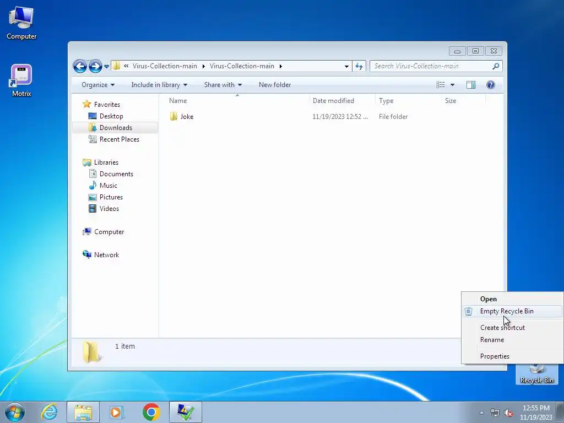The image size is (564, 423).
Task: Select Computer in the navigation pane
Action: (109, 232)
